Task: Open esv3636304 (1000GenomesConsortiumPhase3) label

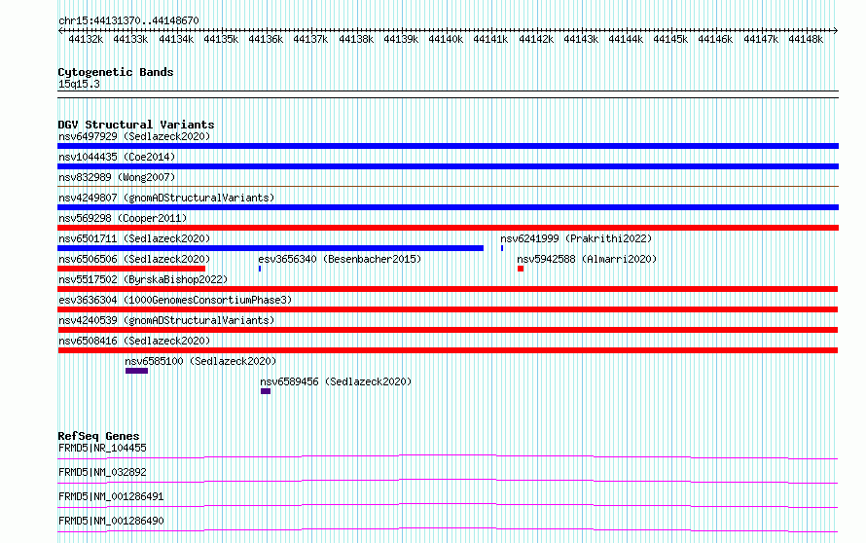Action: click(175, 300)
